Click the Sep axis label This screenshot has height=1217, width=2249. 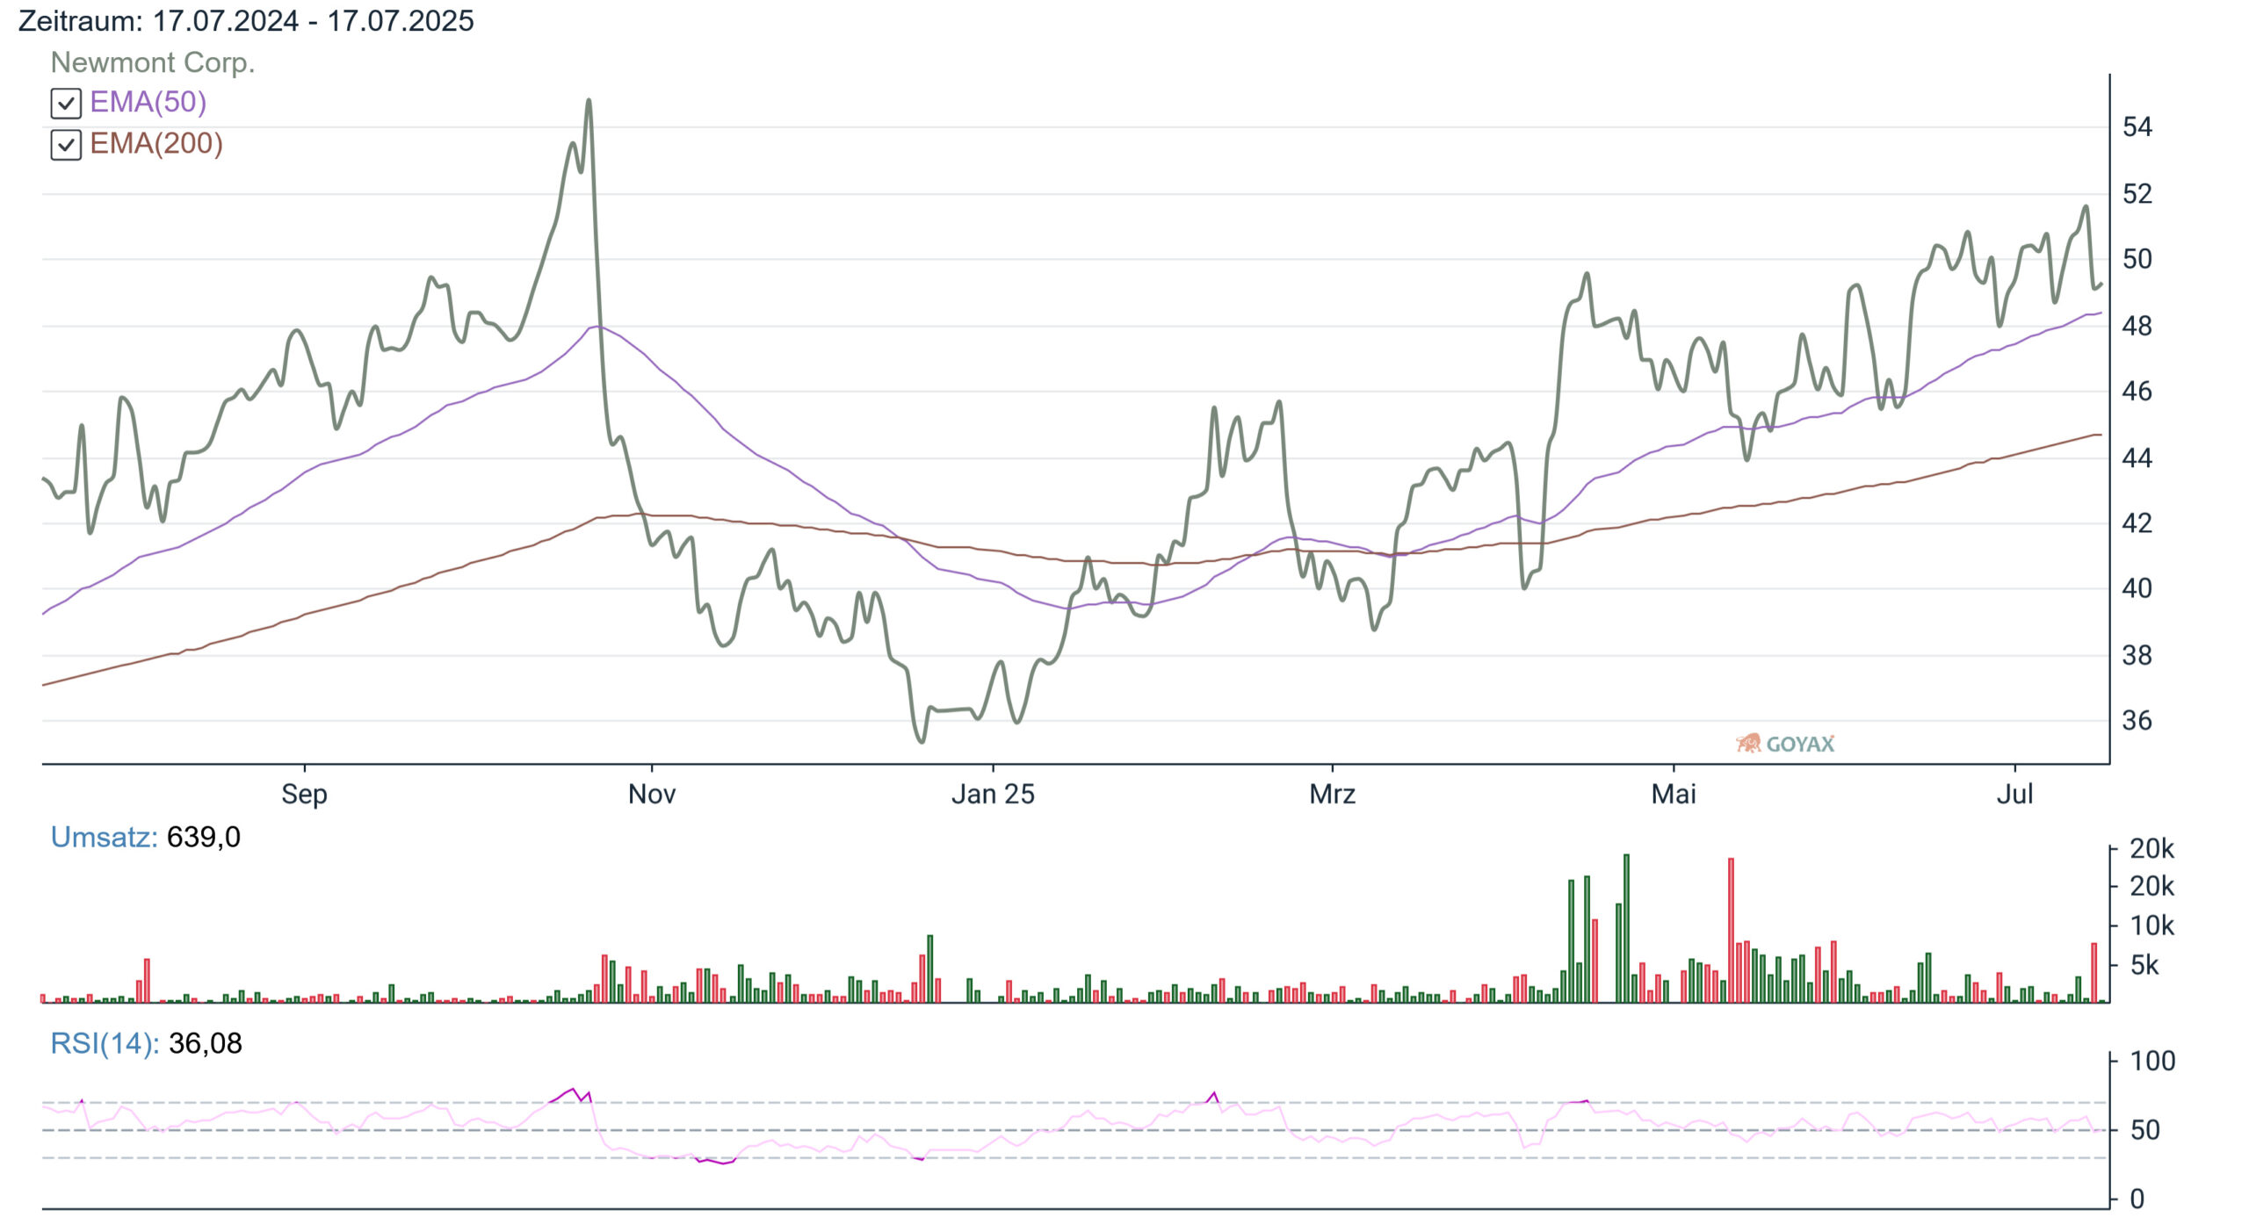pos(304,794)
